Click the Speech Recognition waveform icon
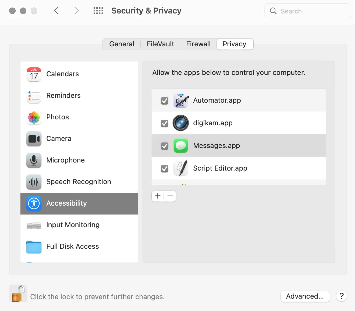Image resolution: width=355 pixels, height=311 pixels. tap(34, 182)
